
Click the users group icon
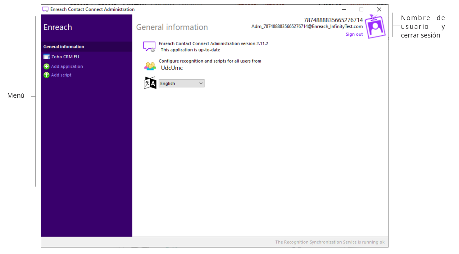point(150,66)
